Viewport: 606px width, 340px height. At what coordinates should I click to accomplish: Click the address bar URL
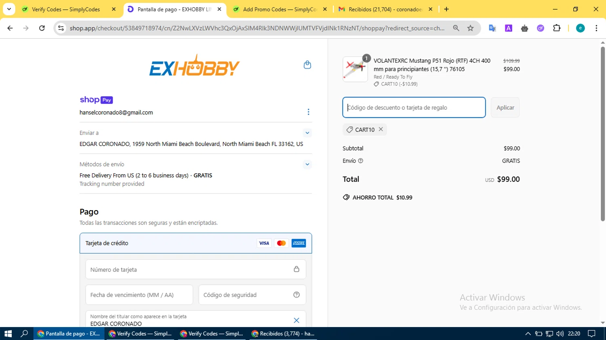pyautogui.click(x=257, y=28)
